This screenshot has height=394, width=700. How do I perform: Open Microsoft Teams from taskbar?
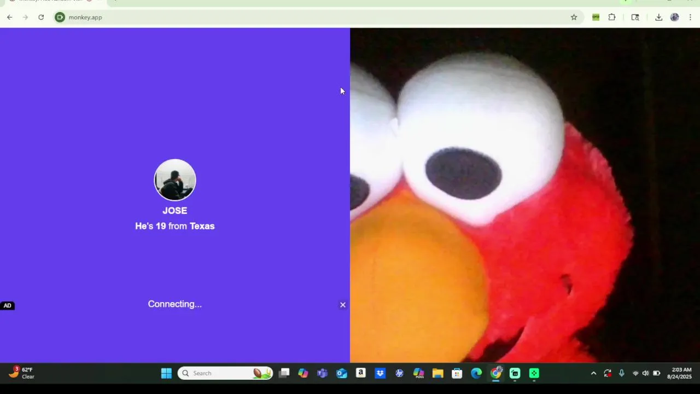322,373
